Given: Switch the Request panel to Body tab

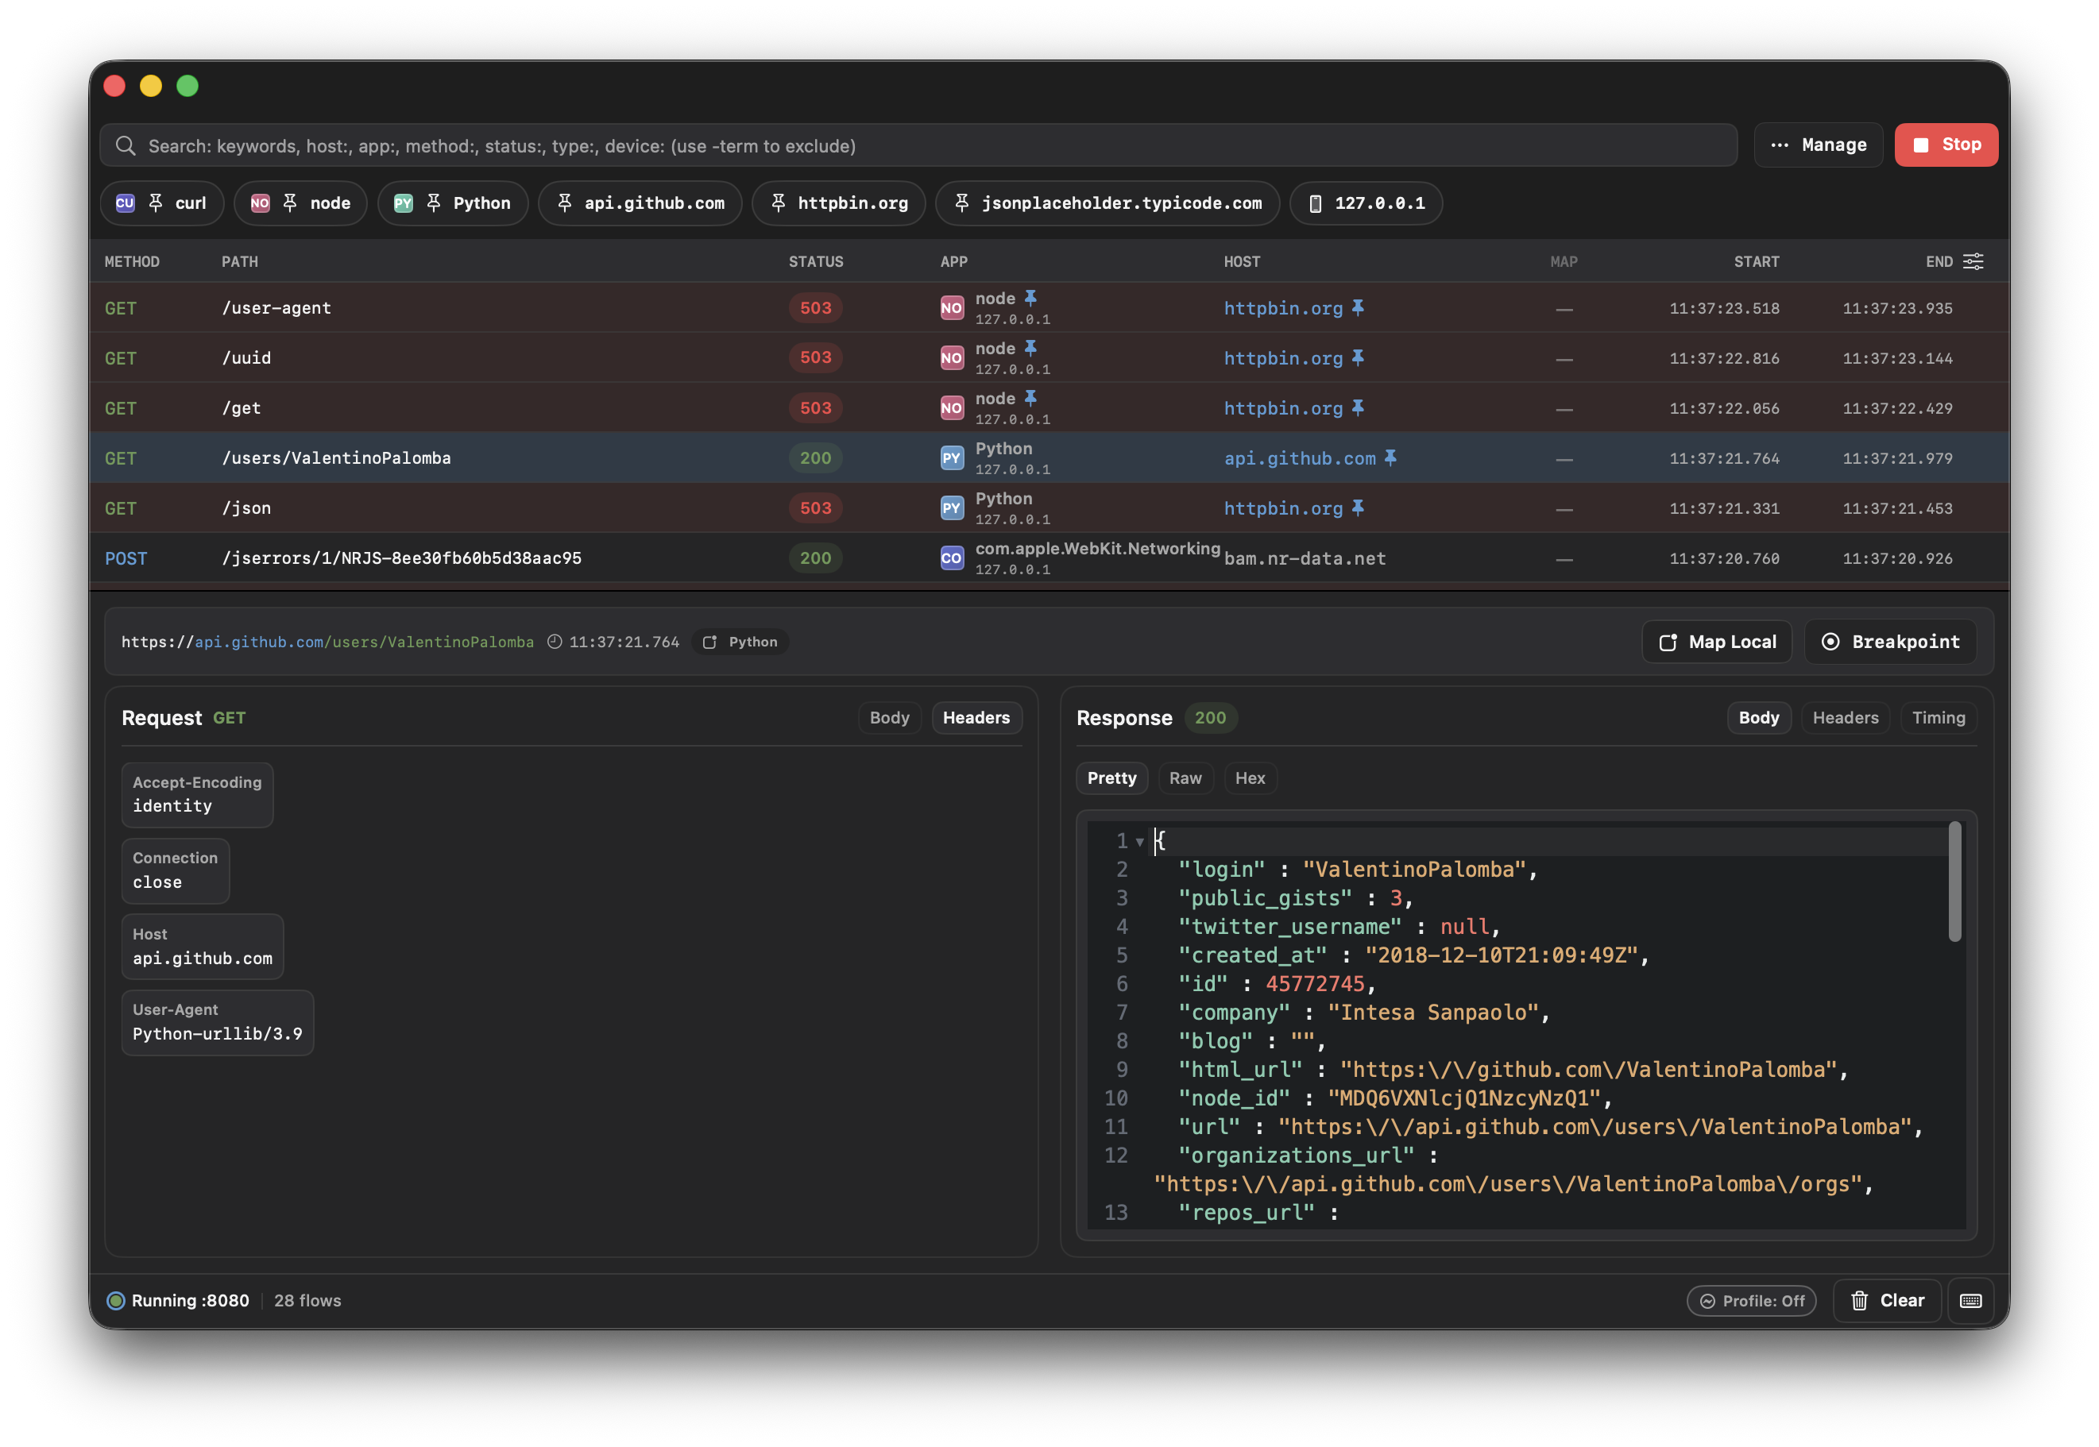Looking at the screenshot, I should (890, 717).
